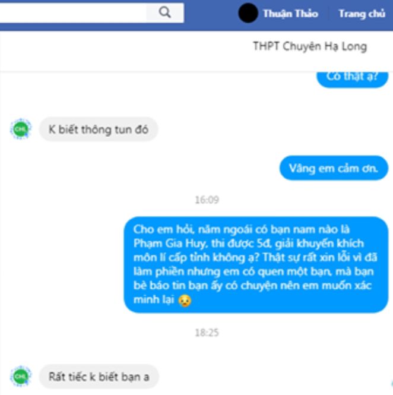
Task: Go to Trang chủ
Action: click(x=362, y=14)
